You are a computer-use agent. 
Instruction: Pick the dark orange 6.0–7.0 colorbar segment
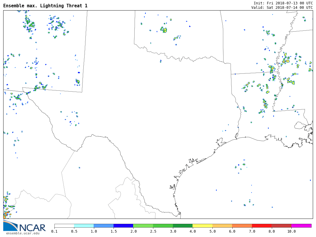point(242,226)
